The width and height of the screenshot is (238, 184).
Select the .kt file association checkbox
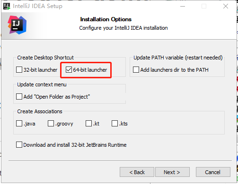[88, 124]
